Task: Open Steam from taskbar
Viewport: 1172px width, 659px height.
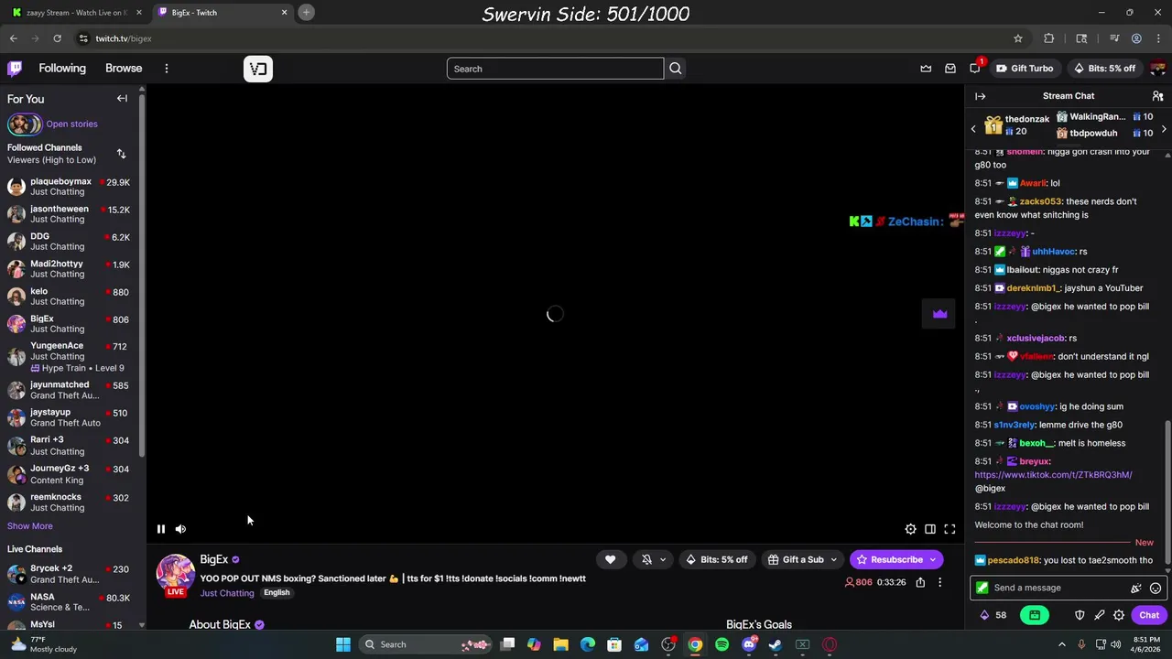Action: click(776, 644)
